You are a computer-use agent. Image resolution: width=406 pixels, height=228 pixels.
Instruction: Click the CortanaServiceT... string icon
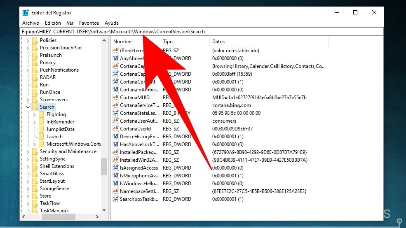point(116,105)
